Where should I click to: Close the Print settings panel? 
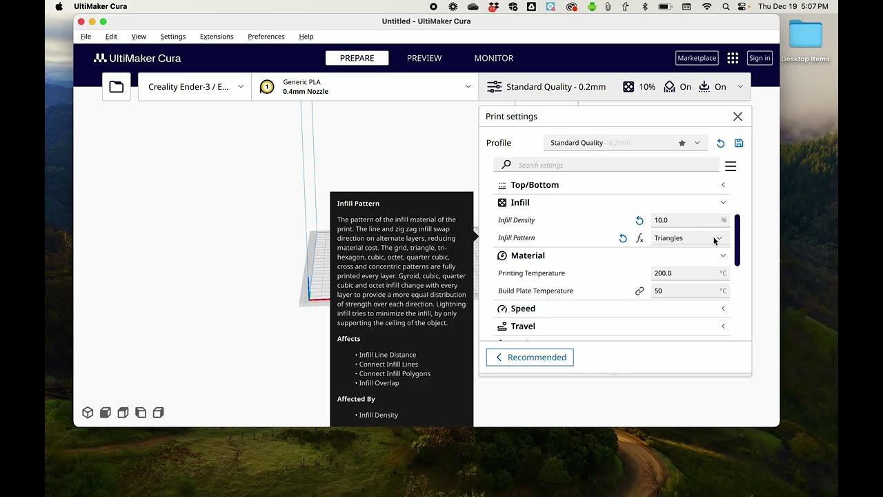(737, 117)
